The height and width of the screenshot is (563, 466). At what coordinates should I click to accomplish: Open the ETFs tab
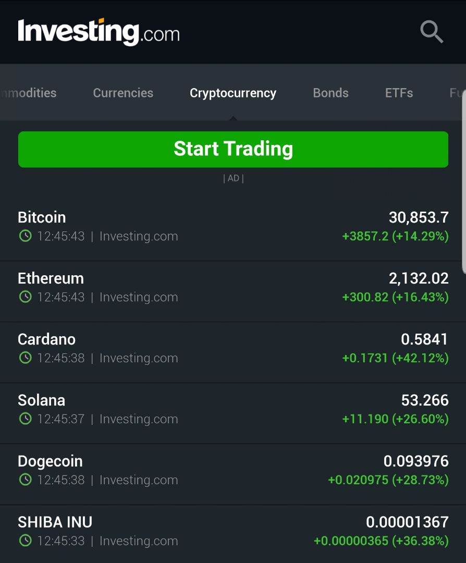pyautogui.click(x=399, y=93)
